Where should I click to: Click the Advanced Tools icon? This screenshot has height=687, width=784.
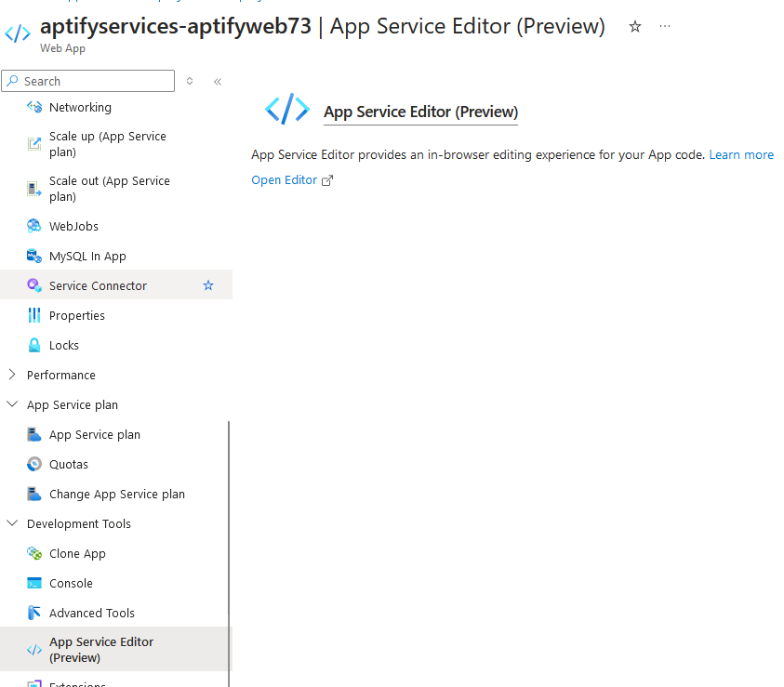pyautogui.click(x=34, y=613)
